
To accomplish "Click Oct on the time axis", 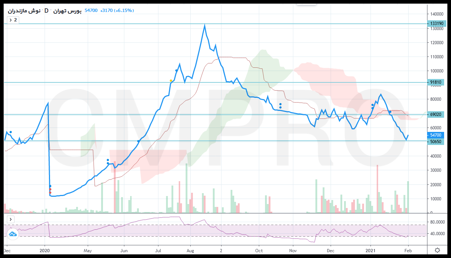I will point(259,250).
